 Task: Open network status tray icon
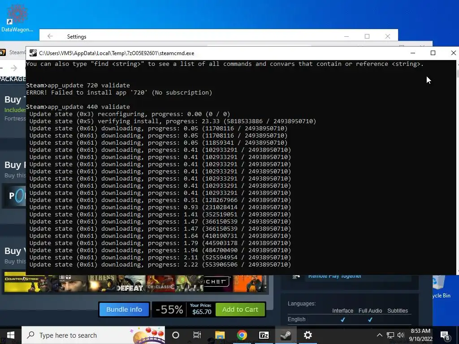(x=390, y=335)
